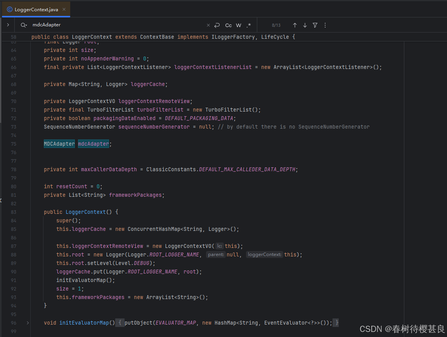This screenshot has height=337, width=447.
Task: Click the LoggerContext constructor name
Action: 85,212
